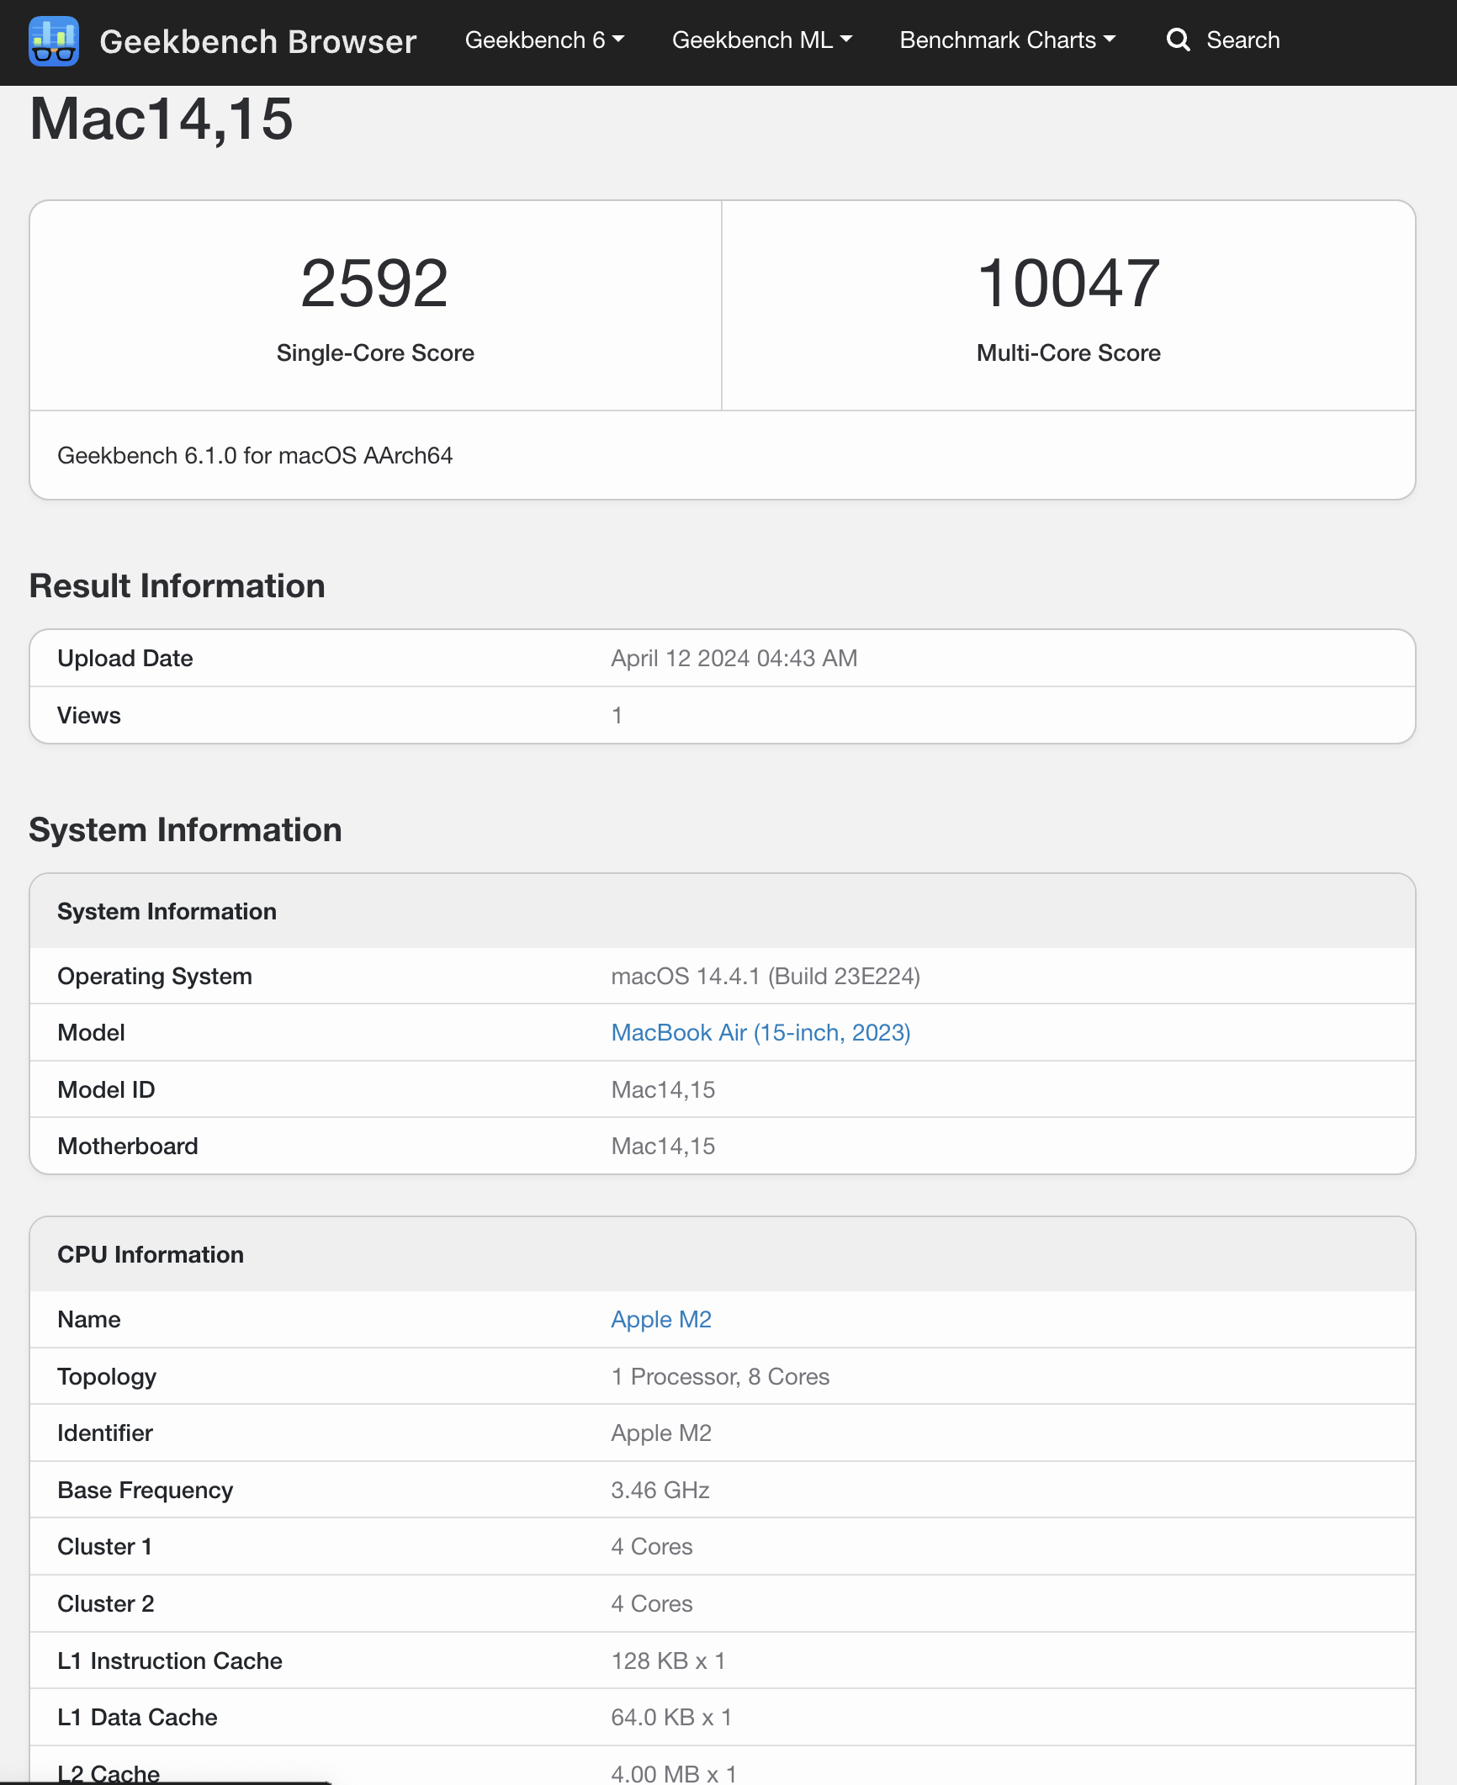This screenshot has height=1785, width=1457.
Task: Click the System Information section heading
Action: [185, 829]
